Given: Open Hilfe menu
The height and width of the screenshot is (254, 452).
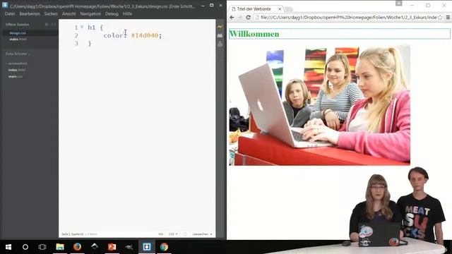Looking at the screenshot, I should [x=127, y=14].
